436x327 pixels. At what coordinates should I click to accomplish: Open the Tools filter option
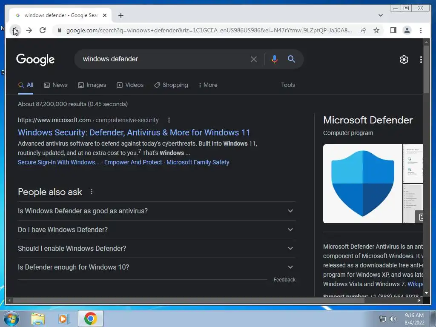coord(288,85)
